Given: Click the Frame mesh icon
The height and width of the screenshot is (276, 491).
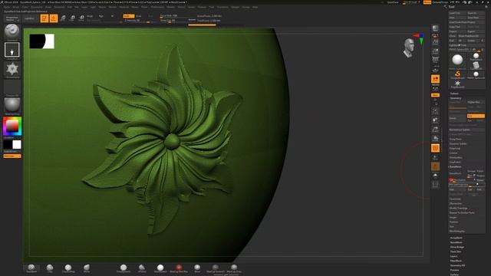Looking at the screenshot, I should [435, 110].
